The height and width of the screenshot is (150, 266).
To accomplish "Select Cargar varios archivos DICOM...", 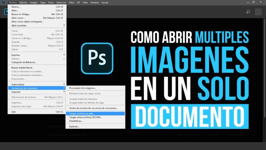I will click(95, 117).
